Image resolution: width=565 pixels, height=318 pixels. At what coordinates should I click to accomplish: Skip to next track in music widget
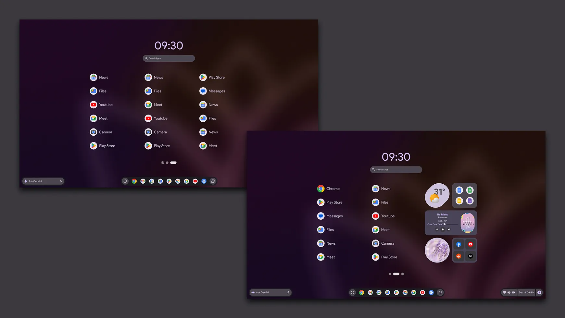click(x=449, y=229)
